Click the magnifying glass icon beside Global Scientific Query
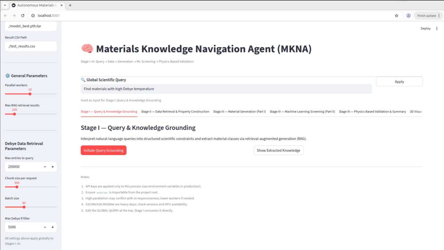This screenshot has height=250, width=444. pyautogui.click(x=83, y=80)
